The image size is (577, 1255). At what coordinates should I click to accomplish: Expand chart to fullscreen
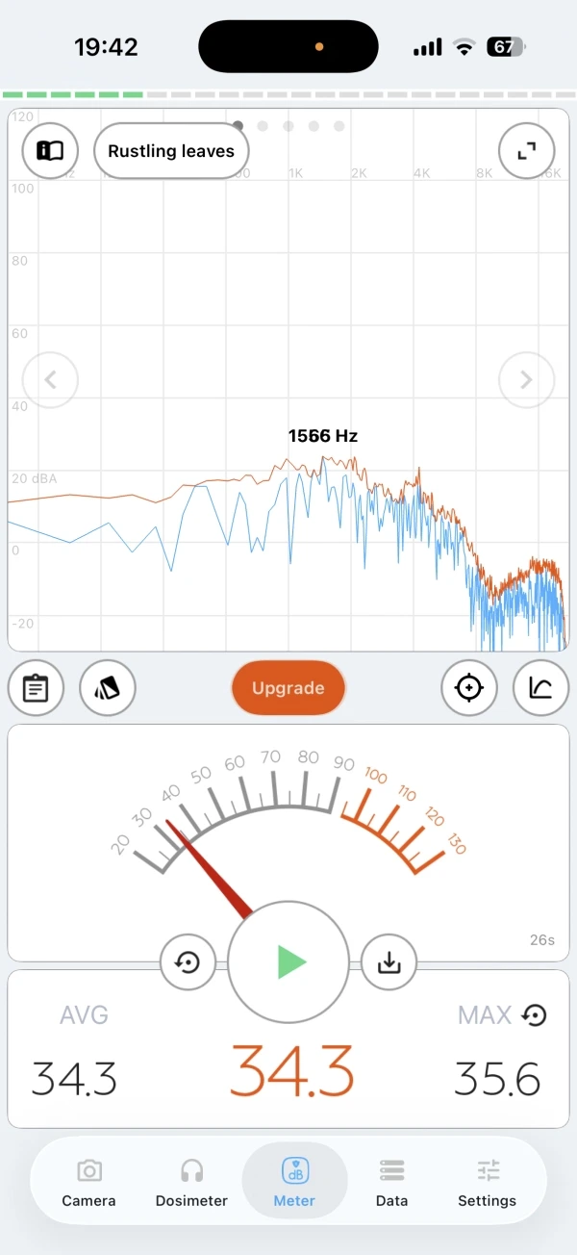tap(526, 151)
